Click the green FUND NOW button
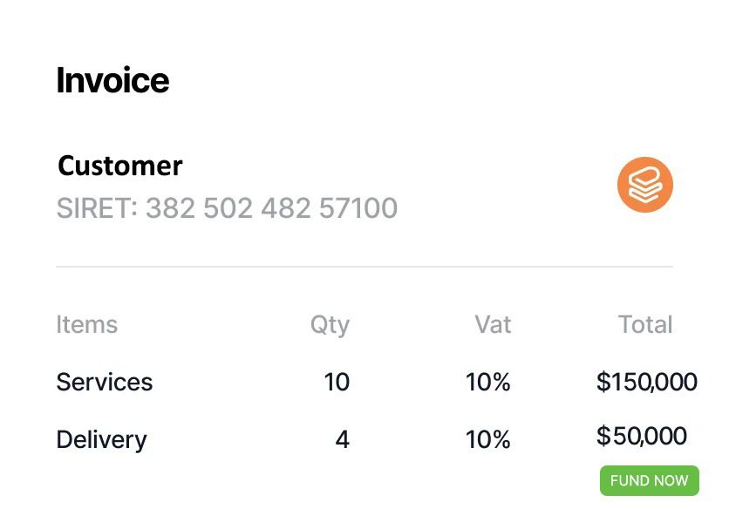729x509 pixels. pos(649,480)
